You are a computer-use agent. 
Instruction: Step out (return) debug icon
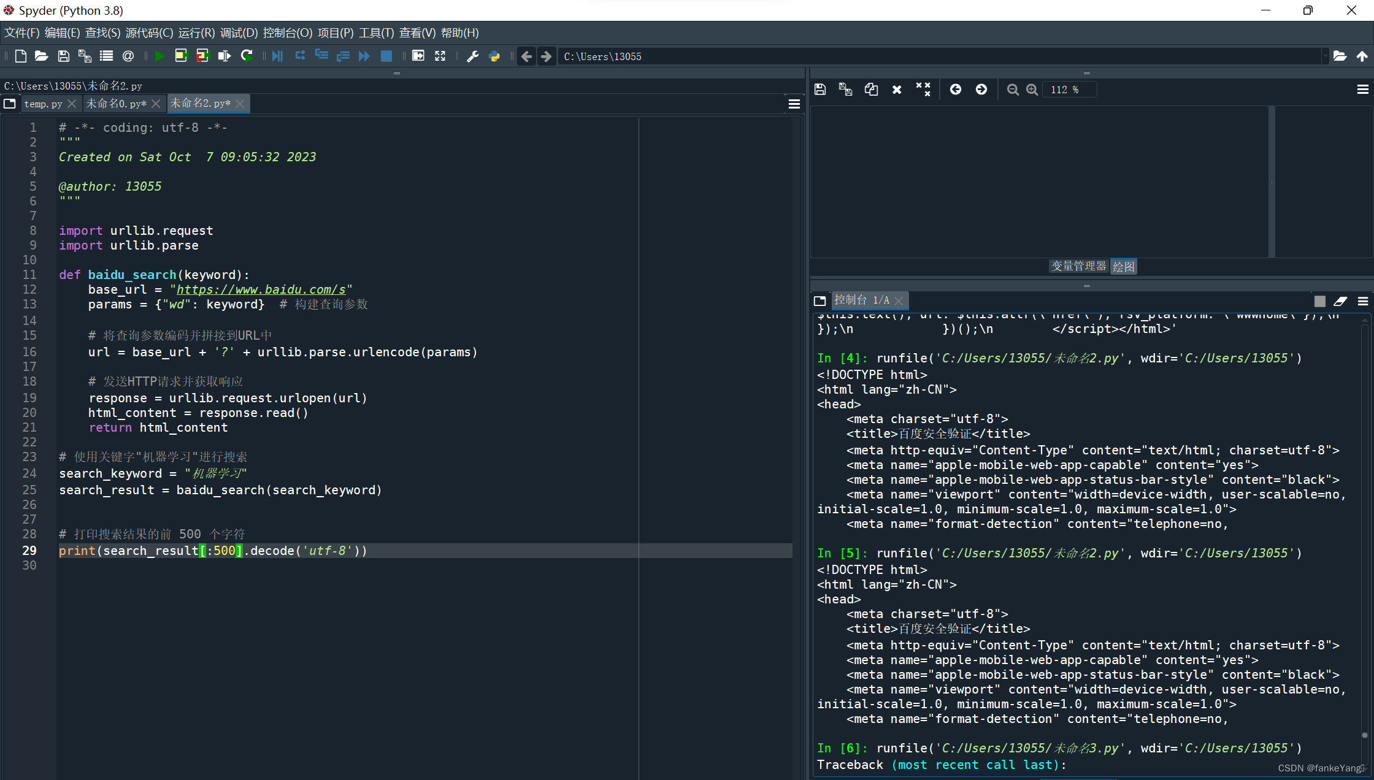343,56
